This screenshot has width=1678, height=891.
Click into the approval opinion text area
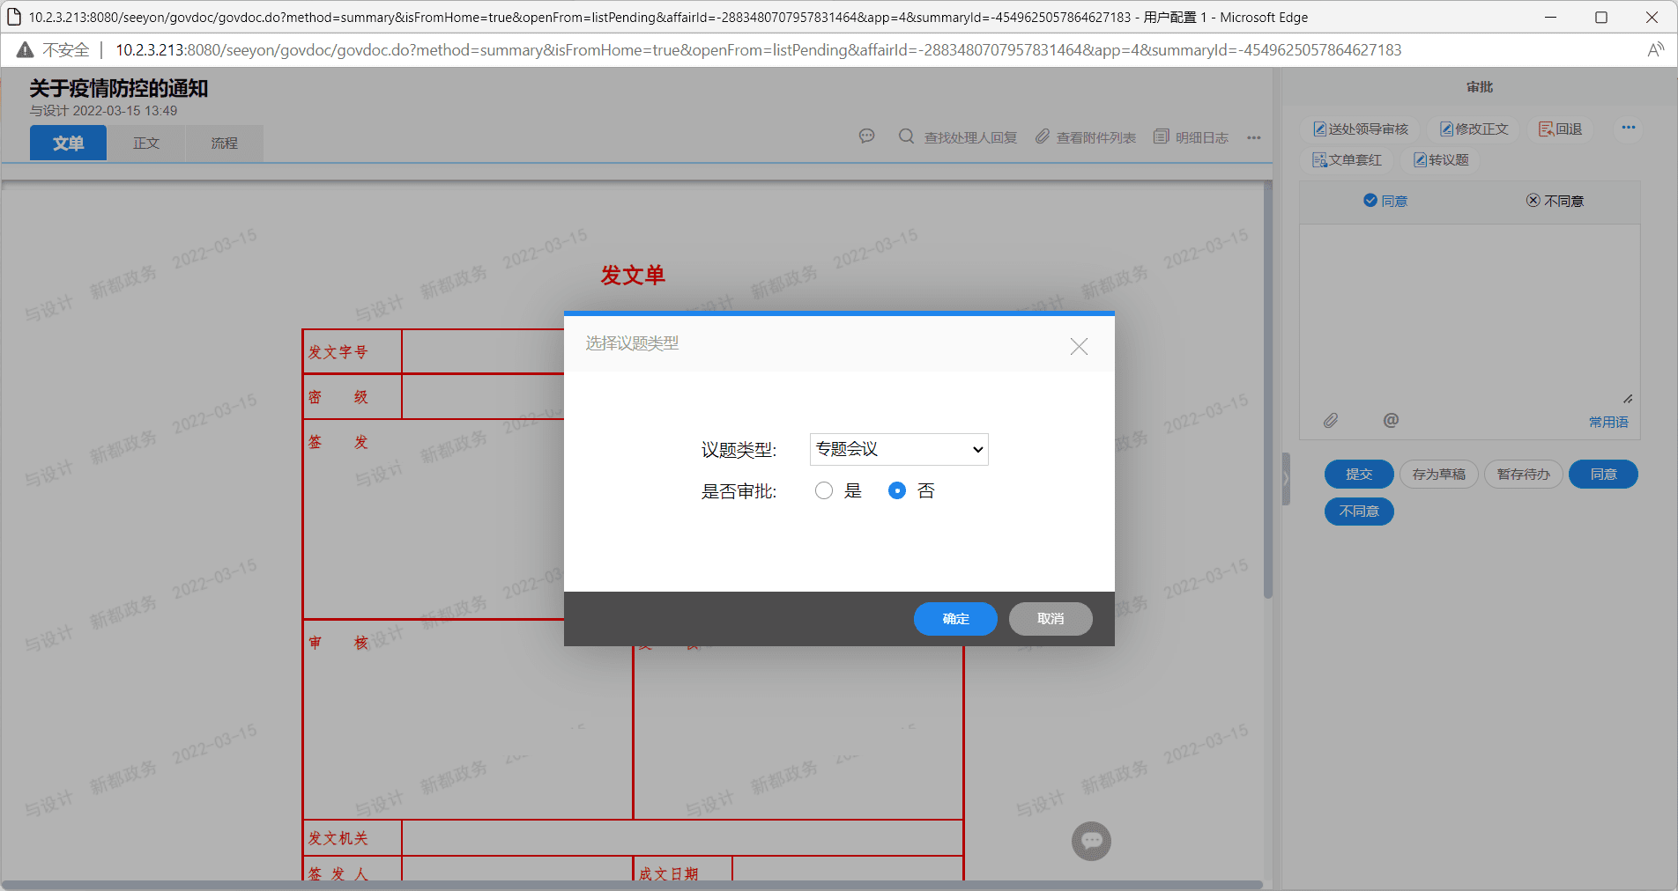click(x=1469, y=314)
